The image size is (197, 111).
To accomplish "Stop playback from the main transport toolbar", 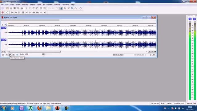I will point(23,12).
